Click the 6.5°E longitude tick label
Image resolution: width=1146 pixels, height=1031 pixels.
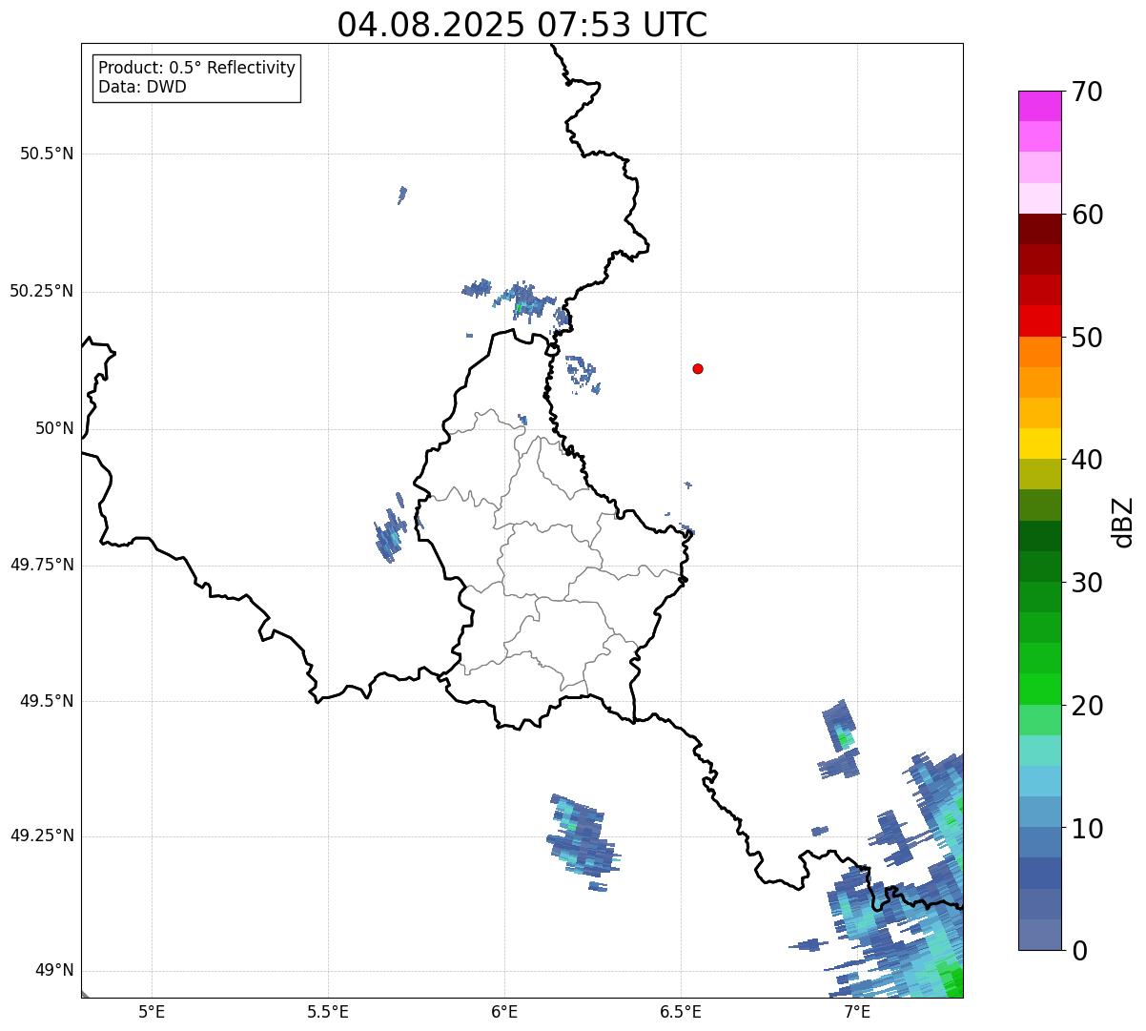(x=681, y=1012)
